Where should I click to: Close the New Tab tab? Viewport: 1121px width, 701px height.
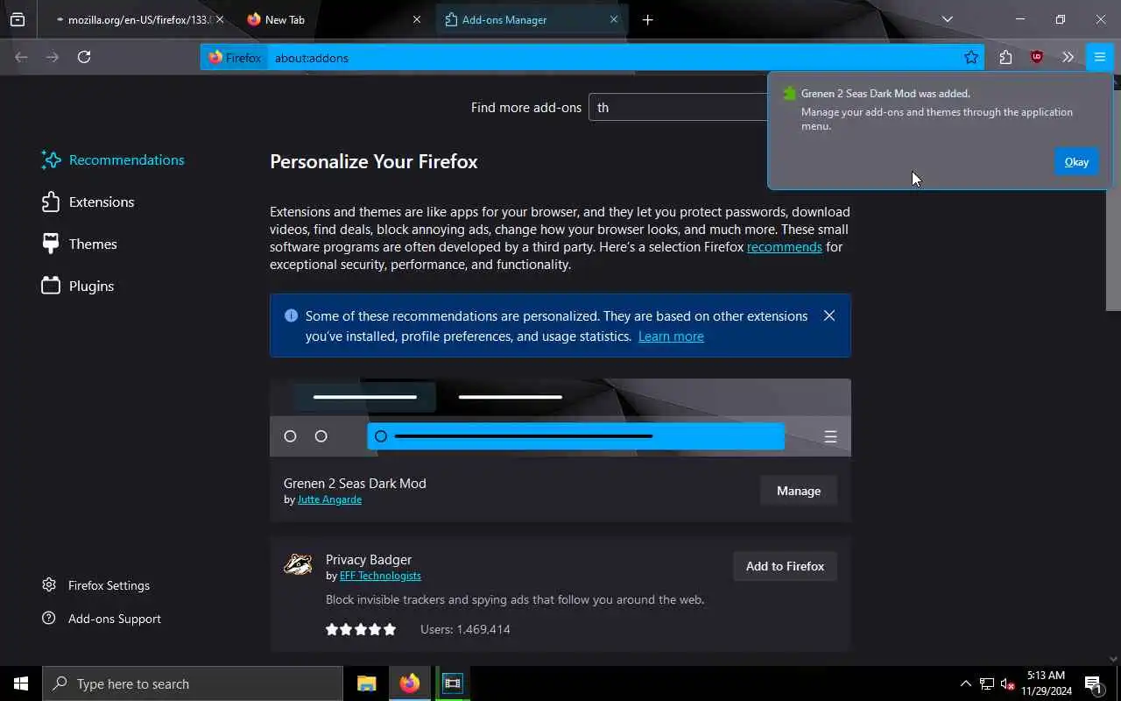(417, 19)
